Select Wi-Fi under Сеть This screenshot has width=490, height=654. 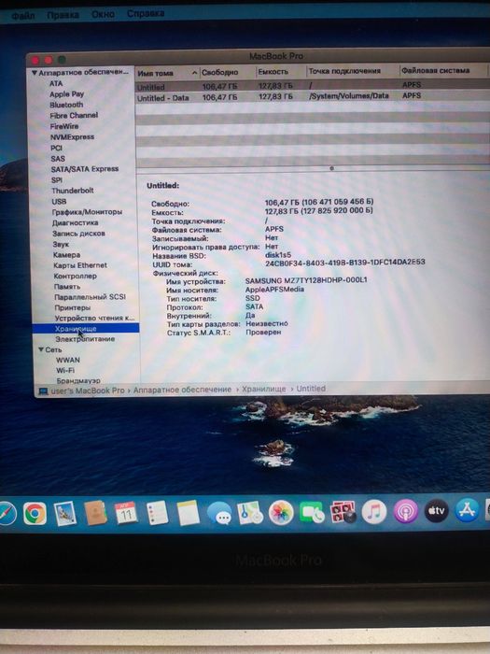[65, 370]
